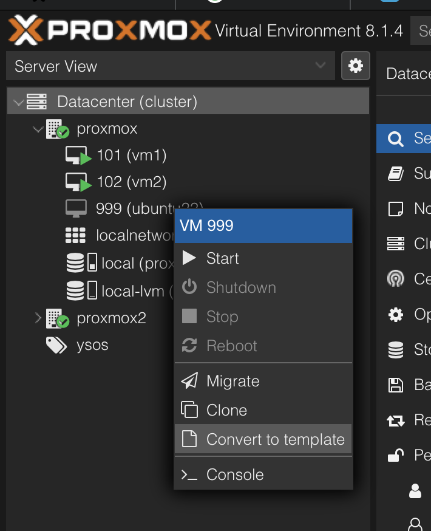Click the gear settings button beside Server View
431x531 pixels.
click(356, 66)
